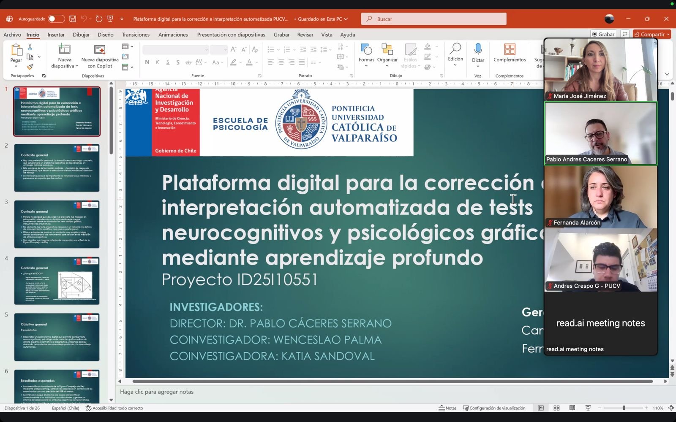Open the Transiciones ribbon tab
Image resolution: width=676 pixels, height=422 pixels.
136,35
